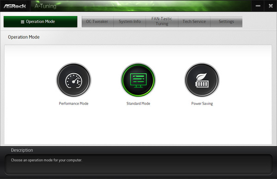Image resolution: width=277 pixels, height=179 pixels.
Task: Go to the FAN-Tastic Tuning tab
Action: coord(162,22)
